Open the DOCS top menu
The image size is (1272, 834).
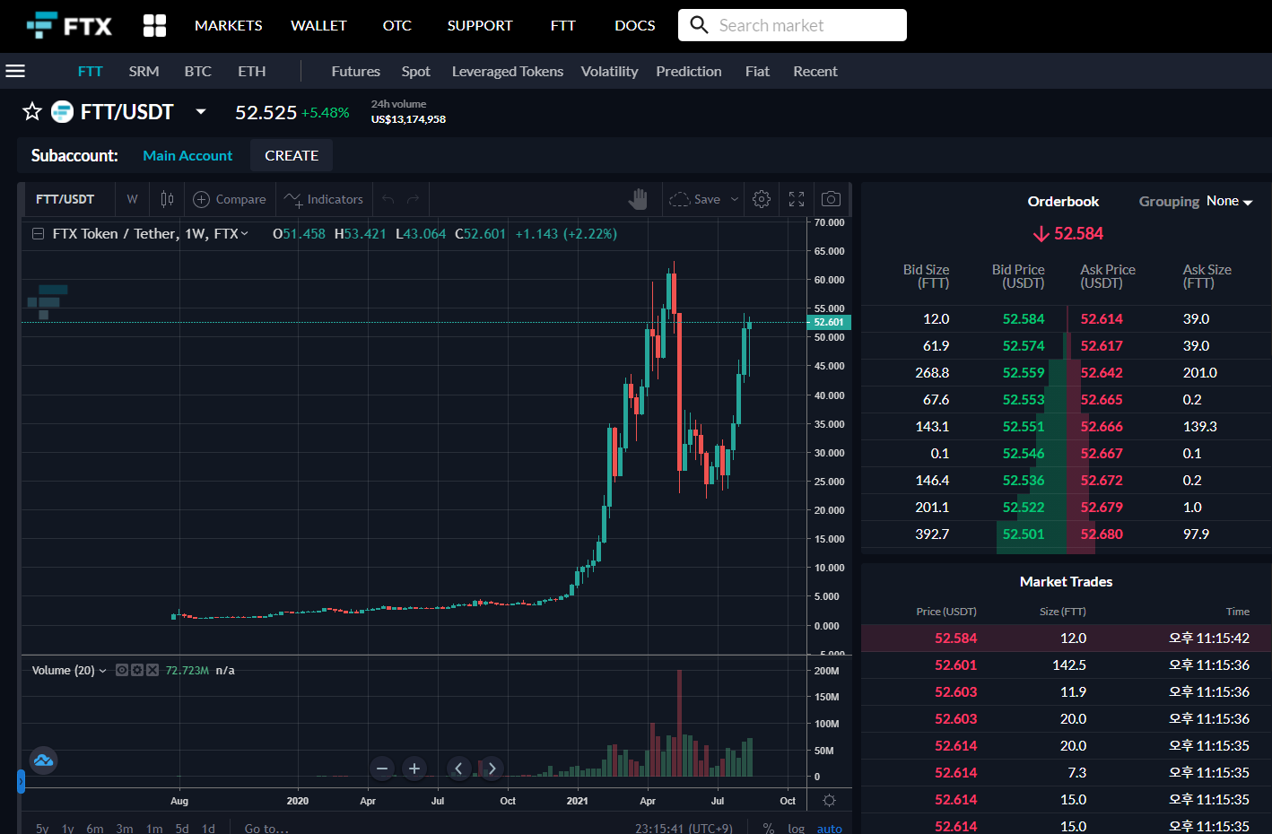pyautogui.click(x=635, y=25)
